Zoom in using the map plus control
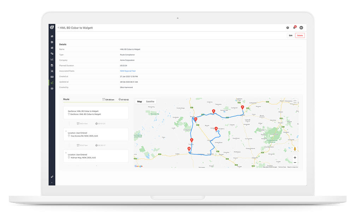The width and height of the screenshot is (353, 212). pos(295,158)
